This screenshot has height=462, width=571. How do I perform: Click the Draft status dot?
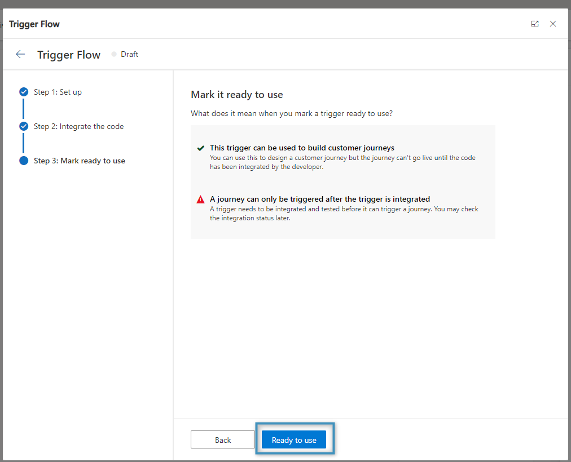click(114, 54)
